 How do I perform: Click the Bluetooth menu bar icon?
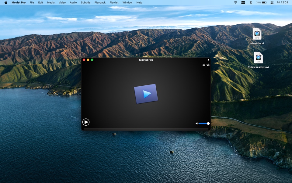point(251,2)
